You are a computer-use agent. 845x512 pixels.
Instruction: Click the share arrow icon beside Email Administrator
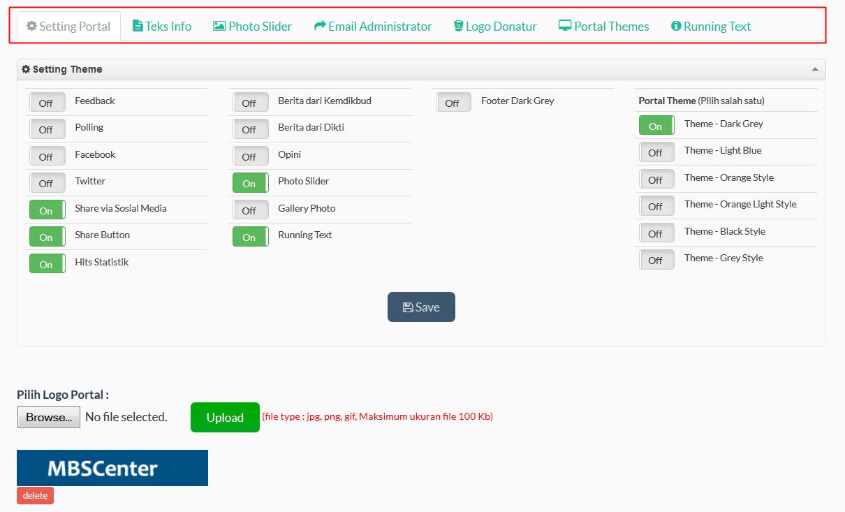tap(320, 26)
